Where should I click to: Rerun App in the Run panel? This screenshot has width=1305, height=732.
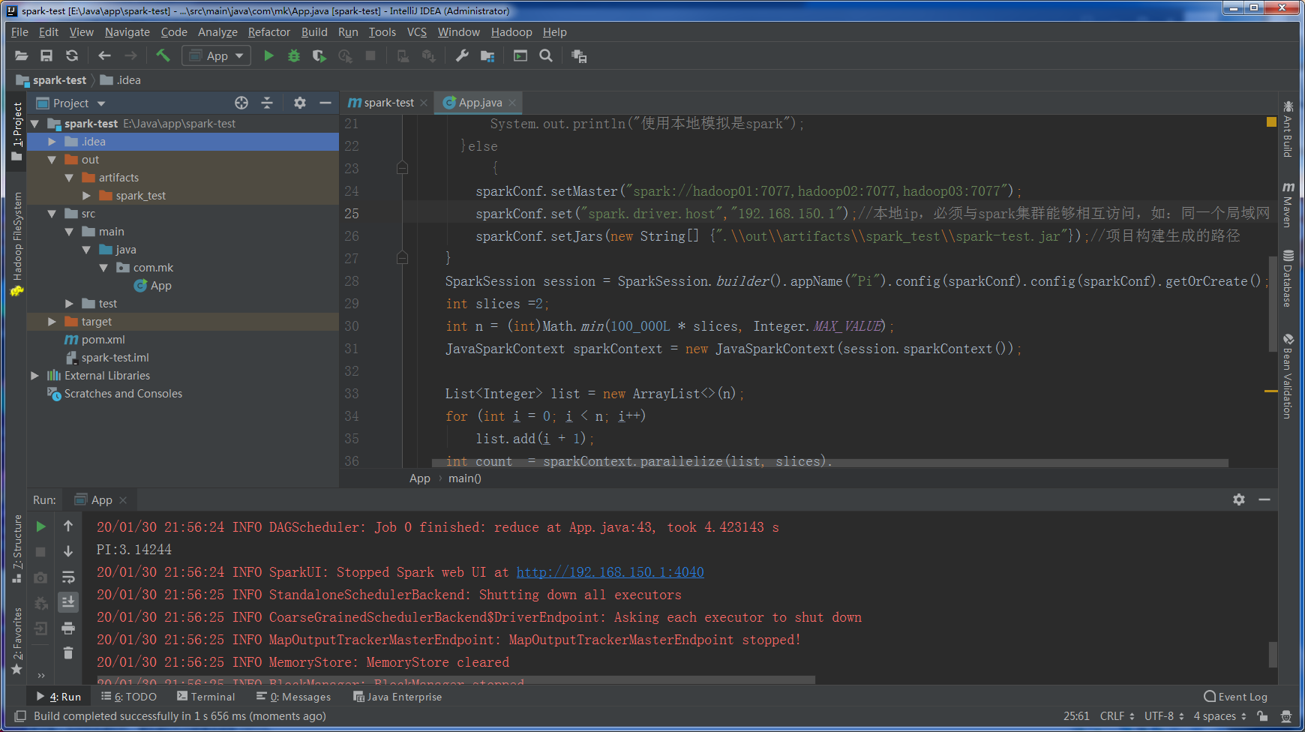(41, 527)
